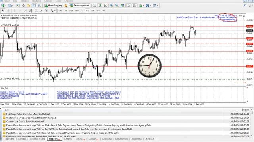Open the Журнал tab
Screen dimensions: 254x142
[x=150, y=139]
